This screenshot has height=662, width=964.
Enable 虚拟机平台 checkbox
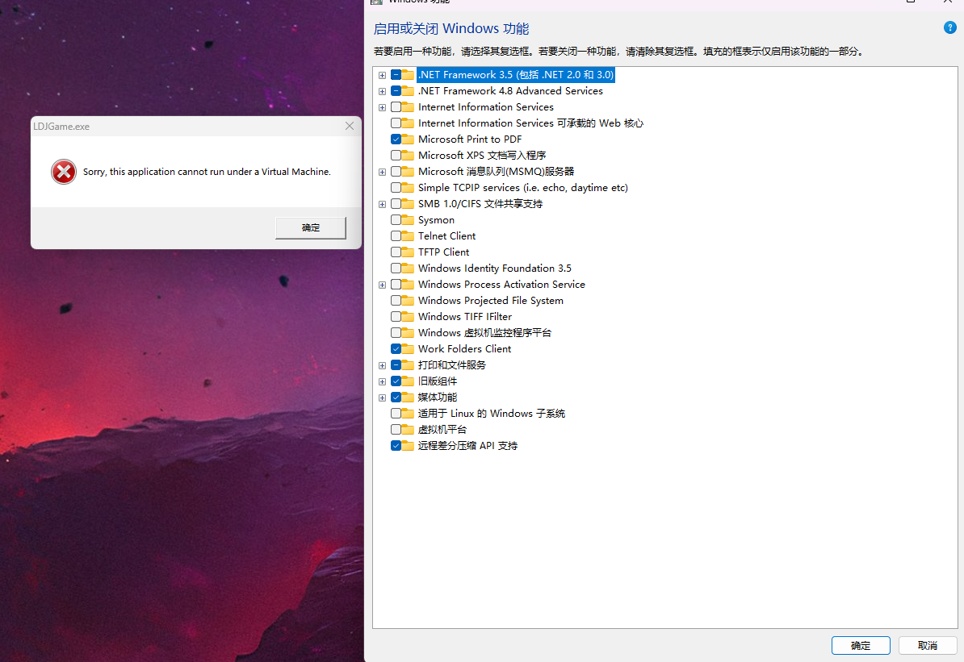(x=396, y=429)
